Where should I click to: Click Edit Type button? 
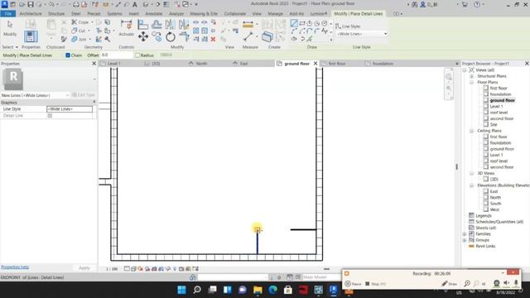pos(83,95)
